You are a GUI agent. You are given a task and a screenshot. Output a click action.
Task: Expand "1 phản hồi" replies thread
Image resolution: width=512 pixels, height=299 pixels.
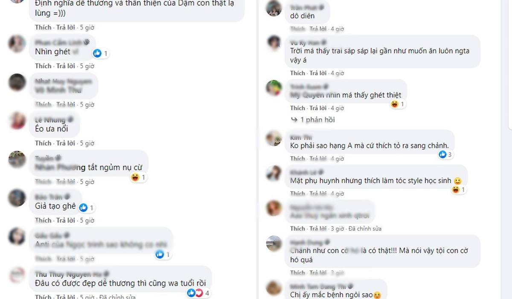coord(313,120)
